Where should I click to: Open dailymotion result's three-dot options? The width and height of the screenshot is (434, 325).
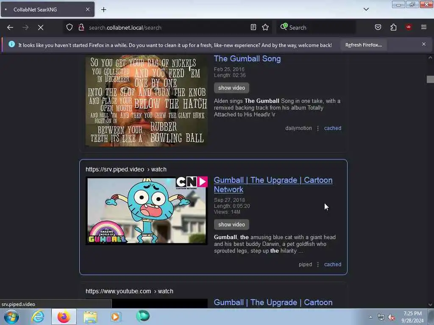318,128
